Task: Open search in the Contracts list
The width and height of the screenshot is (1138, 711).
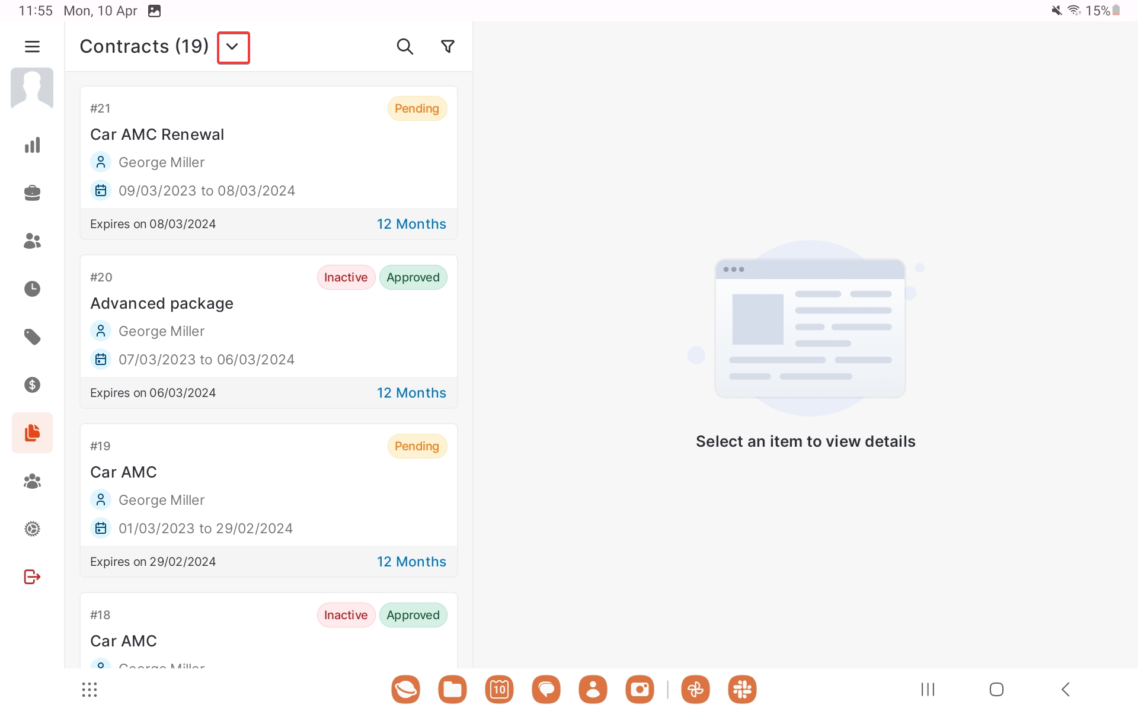Action: coord(405,46)
